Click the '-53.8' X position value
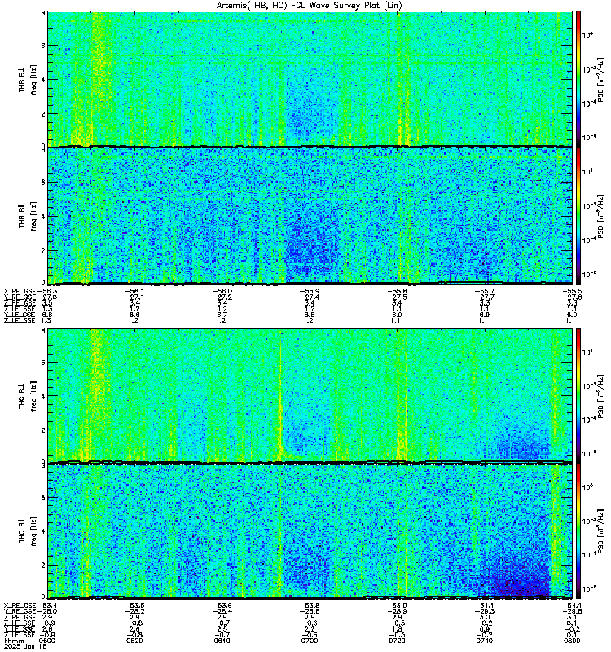The width and height of the screenshot is (611, 652). pyautogui.click(x=310, y=606)
